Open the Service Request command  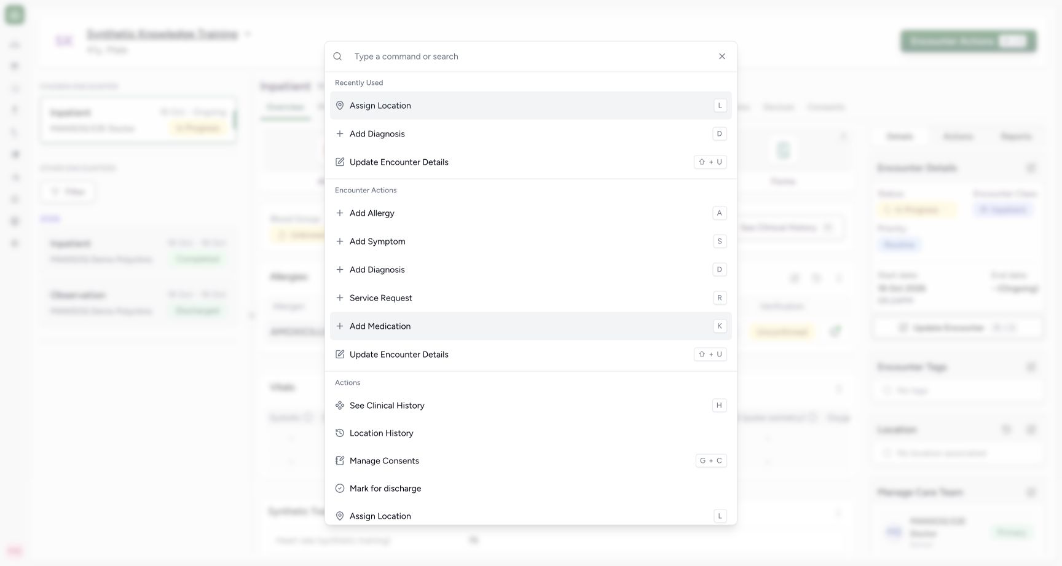click(531, 298)
